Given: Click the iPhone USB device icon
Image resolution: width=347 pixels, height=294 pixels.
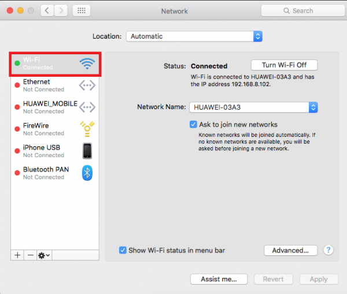Looking at the screenshot, I should point(87,151).
